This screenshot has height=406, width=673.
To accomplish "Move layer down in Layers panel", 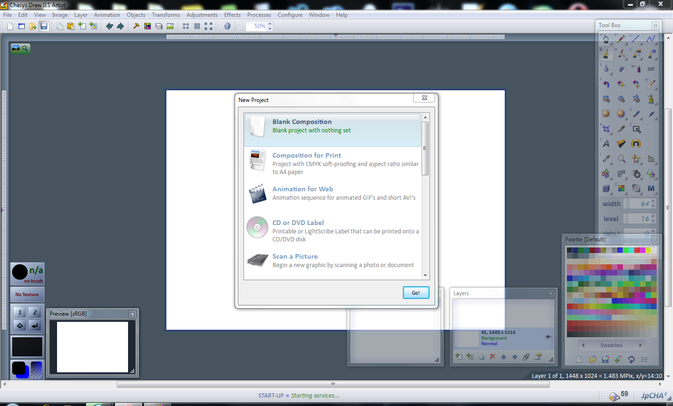I will pos(515,356).
